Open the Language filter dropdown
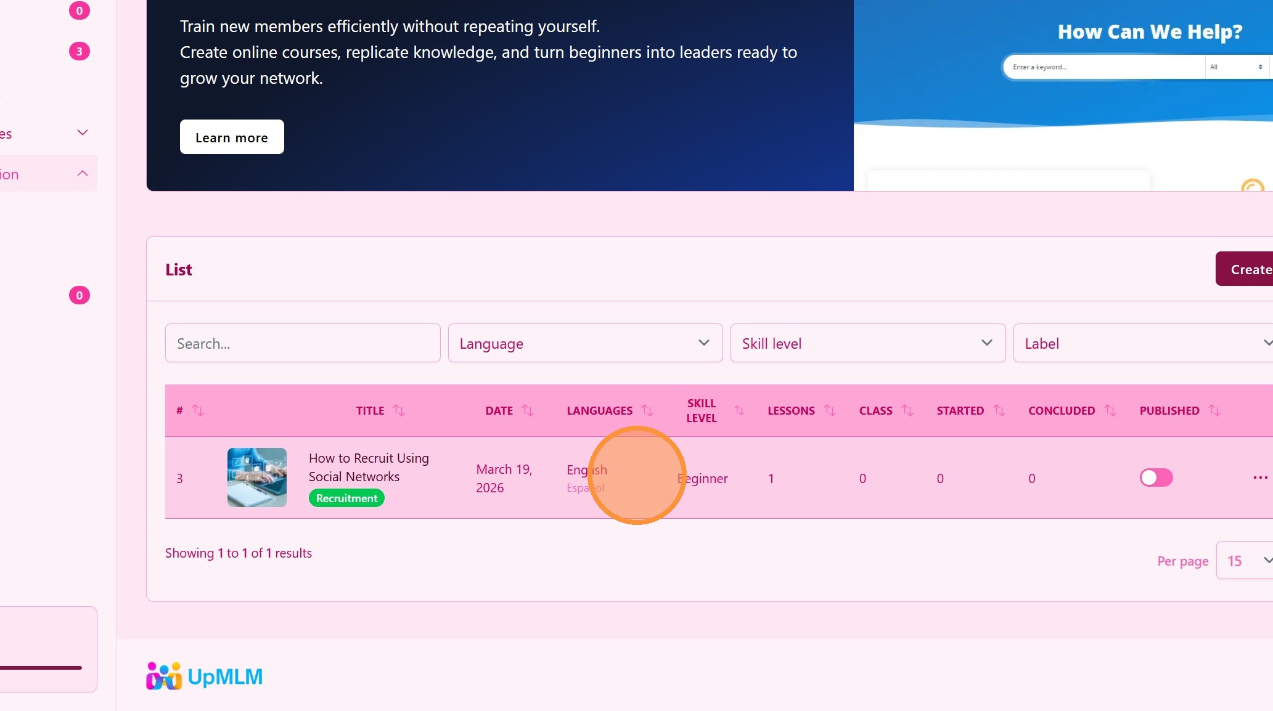The image size is (1273, 711). [x=584, y=343]
